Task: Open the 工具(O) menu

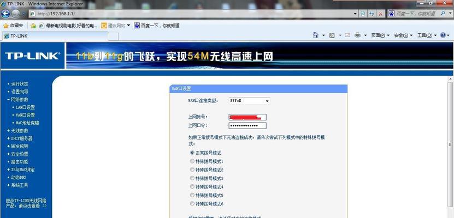Action: point(427,35)
